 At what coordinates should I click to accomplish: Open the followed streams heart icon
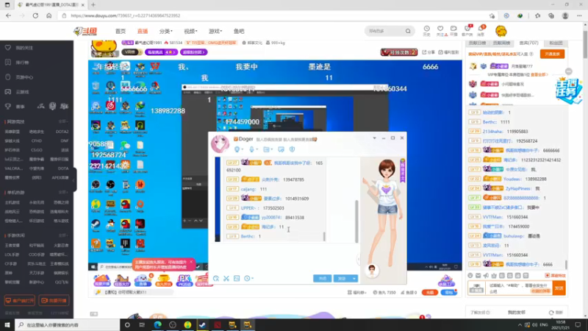tap(440, 31)
